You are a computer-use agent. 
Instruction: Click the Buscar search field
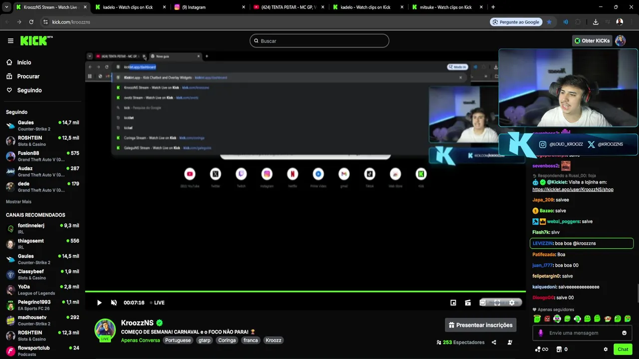pos(319,41)
